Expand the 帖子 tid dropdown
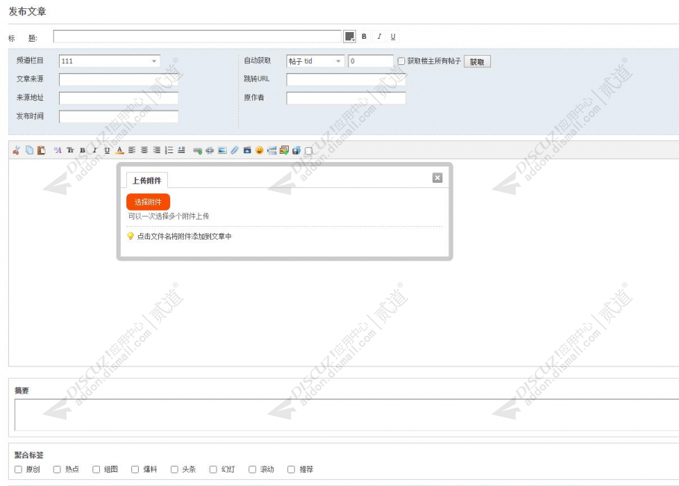Image resolution: width=679 pixels, height=486 pixels. tap(315, 61)
